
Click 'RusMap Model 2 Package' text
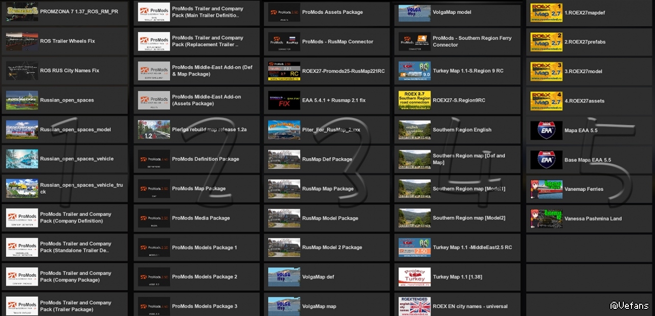tap(332, 248)
